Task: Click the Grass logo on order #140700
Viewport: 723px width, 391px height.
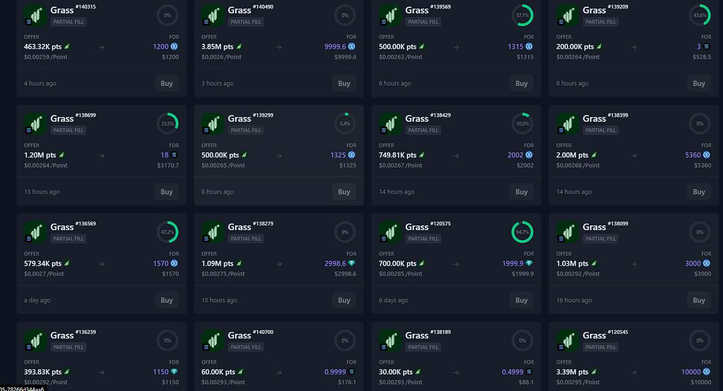Action: 213,340
